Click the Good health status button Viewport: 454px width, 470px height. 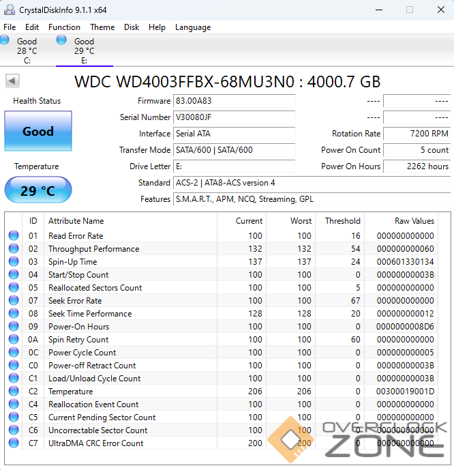pos(37,131)
